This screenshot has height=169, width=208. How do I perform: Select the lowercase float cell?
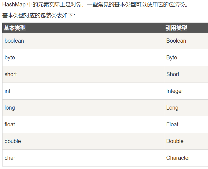10,124
